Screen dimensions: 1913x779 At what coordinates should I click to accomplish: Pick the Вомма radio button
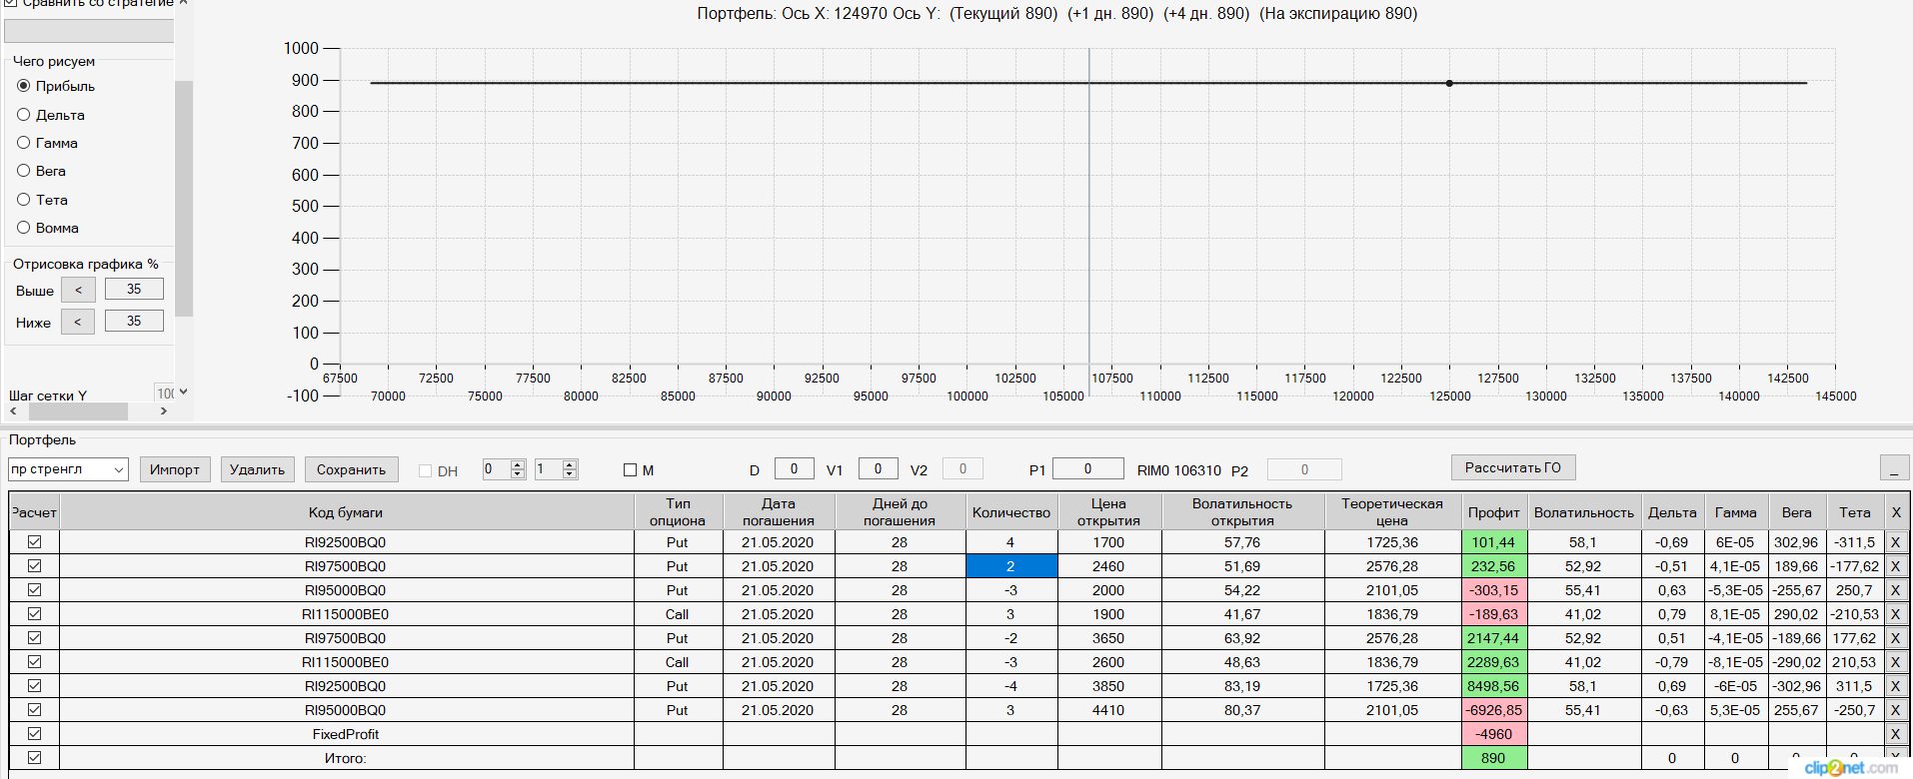[24, 228]
